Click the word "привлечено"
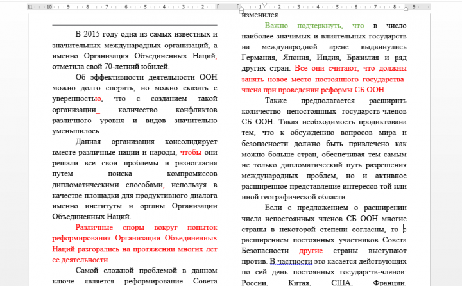The width and height of the screenshot is (462, 286). click(x=369, y=144)
